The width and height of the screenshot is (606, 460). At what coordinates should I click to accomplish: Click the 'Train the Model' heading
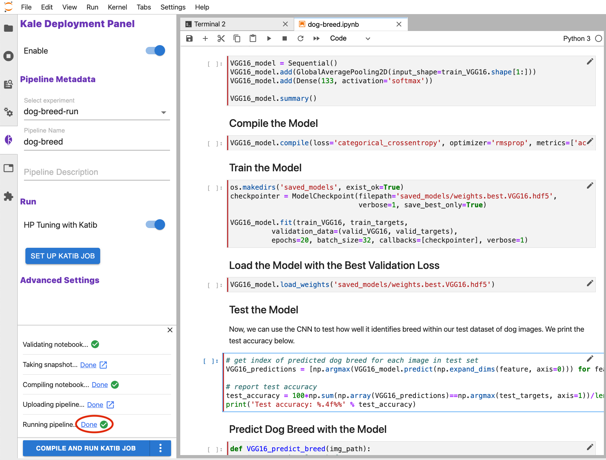tap(265, 168)
